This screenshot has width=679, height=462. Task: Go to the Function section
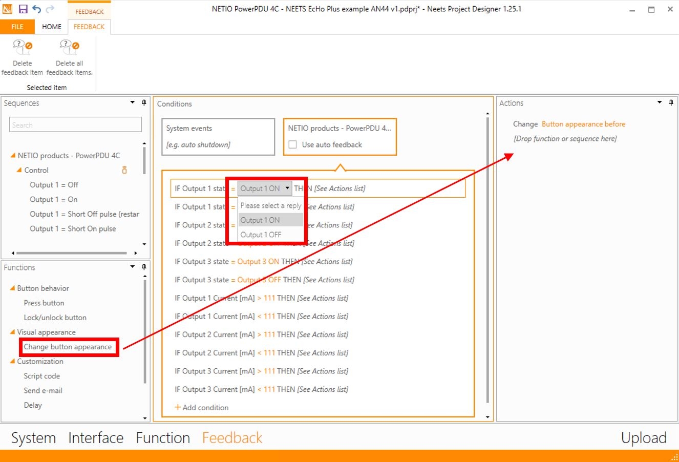[163, 438]
